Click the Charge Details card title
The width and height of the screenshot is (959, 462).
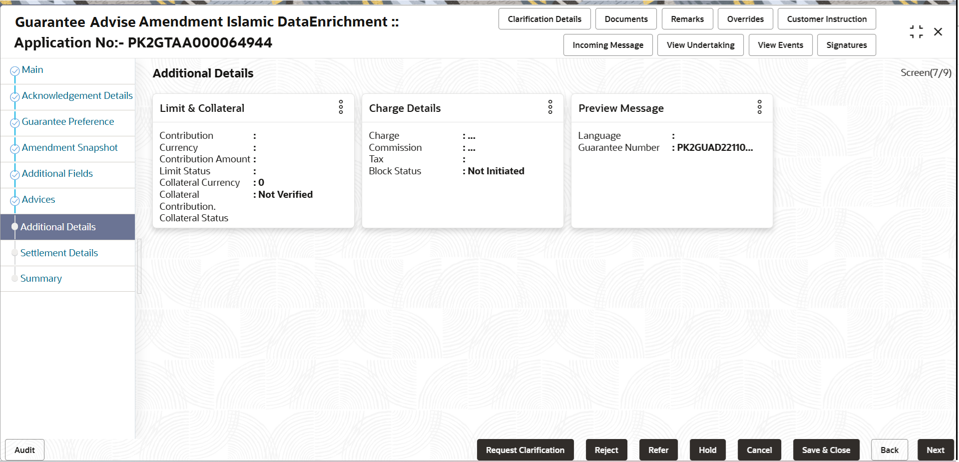click(405, 108)
